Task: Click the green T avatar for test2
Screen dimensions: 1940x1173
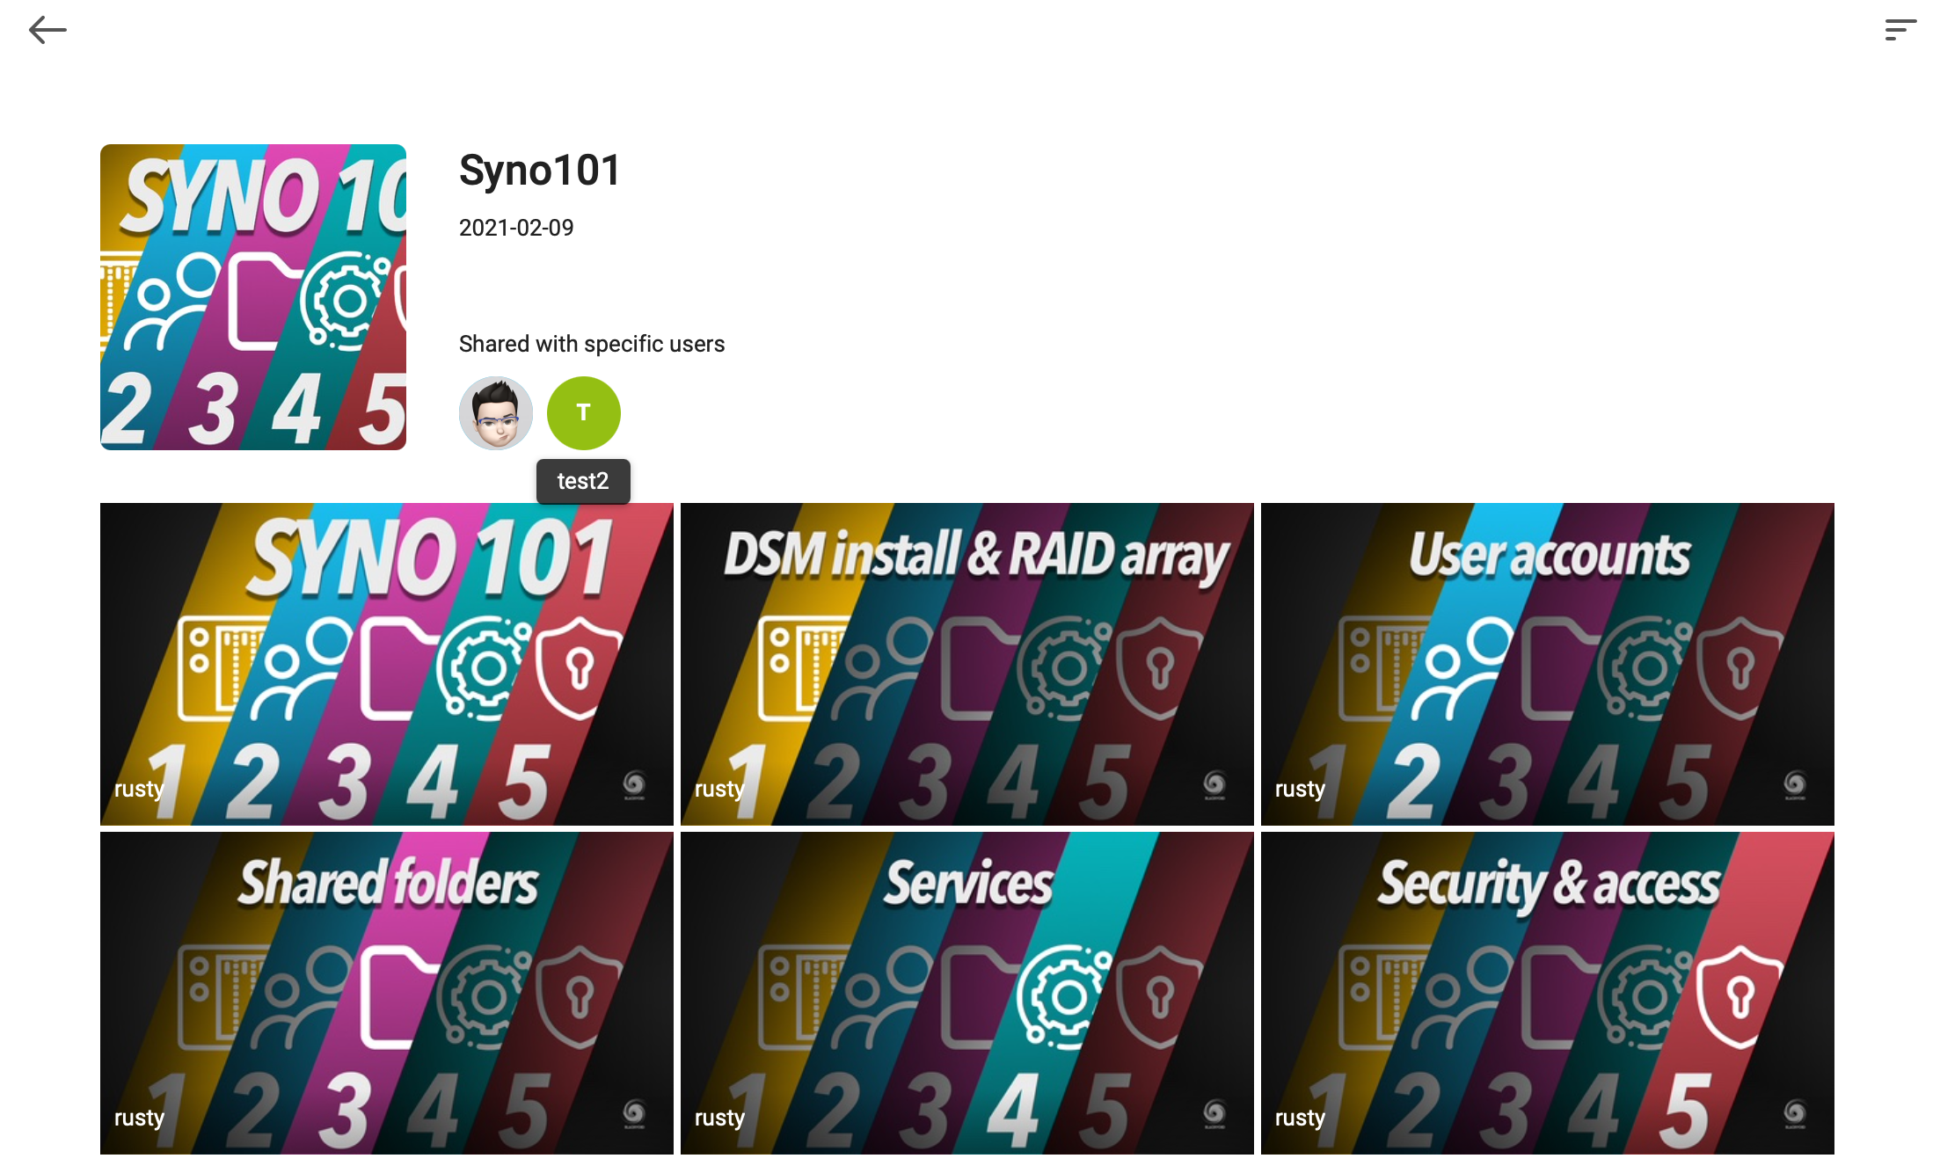Action: pyautogui.click(x=584, y=413)
